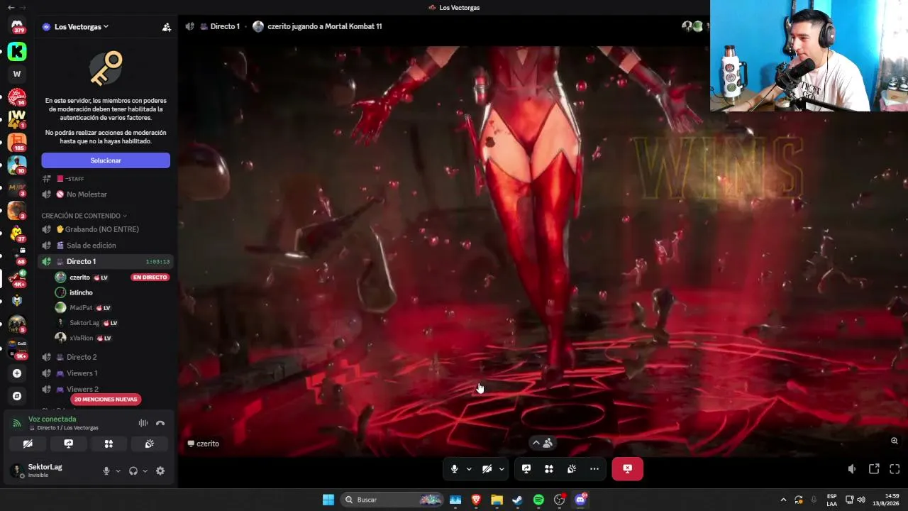Screen dimensions: 908x511
Task: Show or hide the participants strip toggle
Action: tap(543, 443)
